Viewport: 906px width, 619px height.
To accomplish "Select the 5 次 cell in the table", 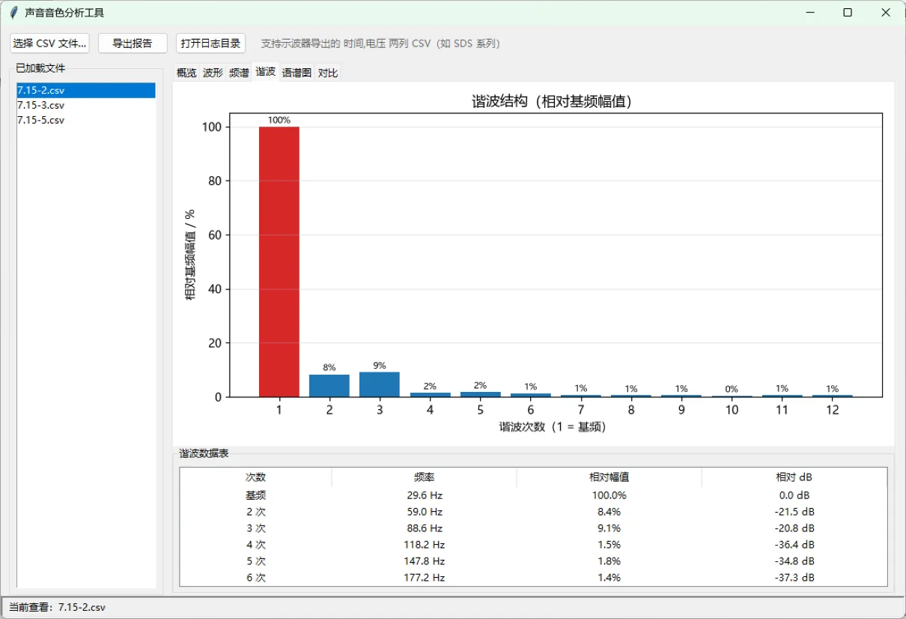I will click(255, 561).
